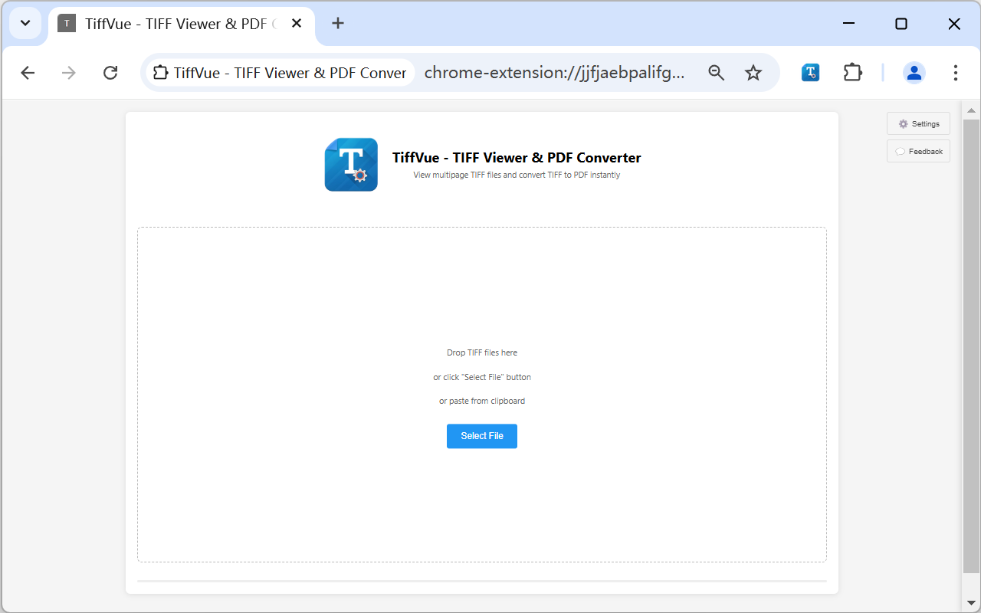Go forward with the forward arrow
The width and height of the screenshot is (981, 613).
coord(69,73)
